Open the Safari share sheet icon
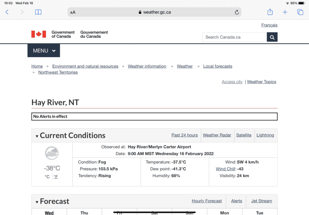The height and width of the screenshot is (215, 309). pyautogui.click(x=270, y=12)
